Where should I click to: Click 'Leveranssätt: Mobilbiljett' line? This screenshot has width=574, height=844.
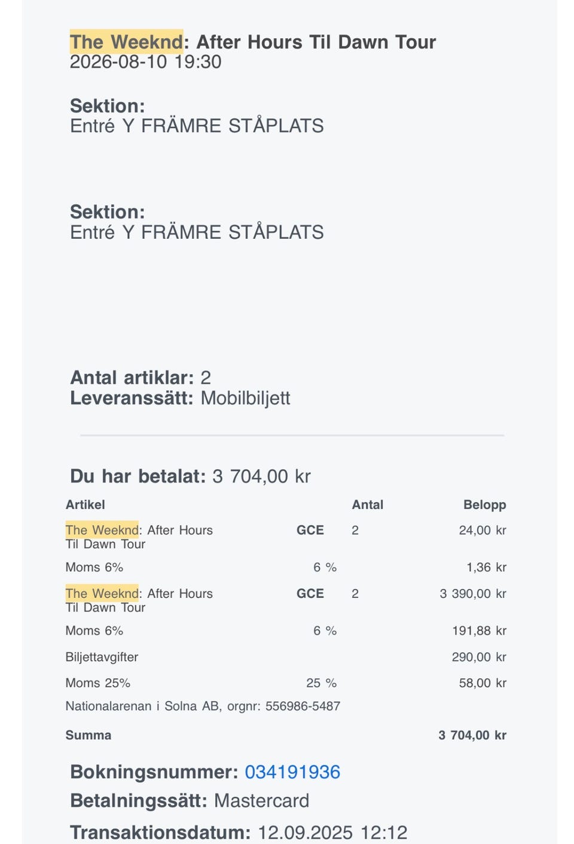pyautogui.click(x=180, y=398)
